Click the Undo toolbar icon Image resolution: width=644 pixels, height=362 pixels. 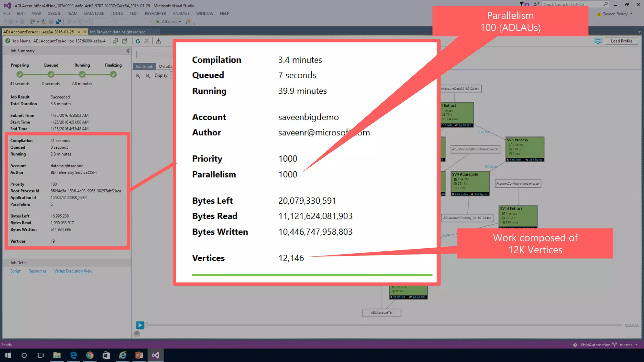click(x=69, y=22)
